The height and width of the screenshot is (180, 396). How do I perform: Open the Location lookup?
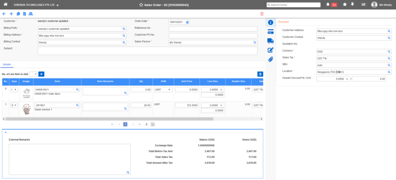[x=389, y=72]
